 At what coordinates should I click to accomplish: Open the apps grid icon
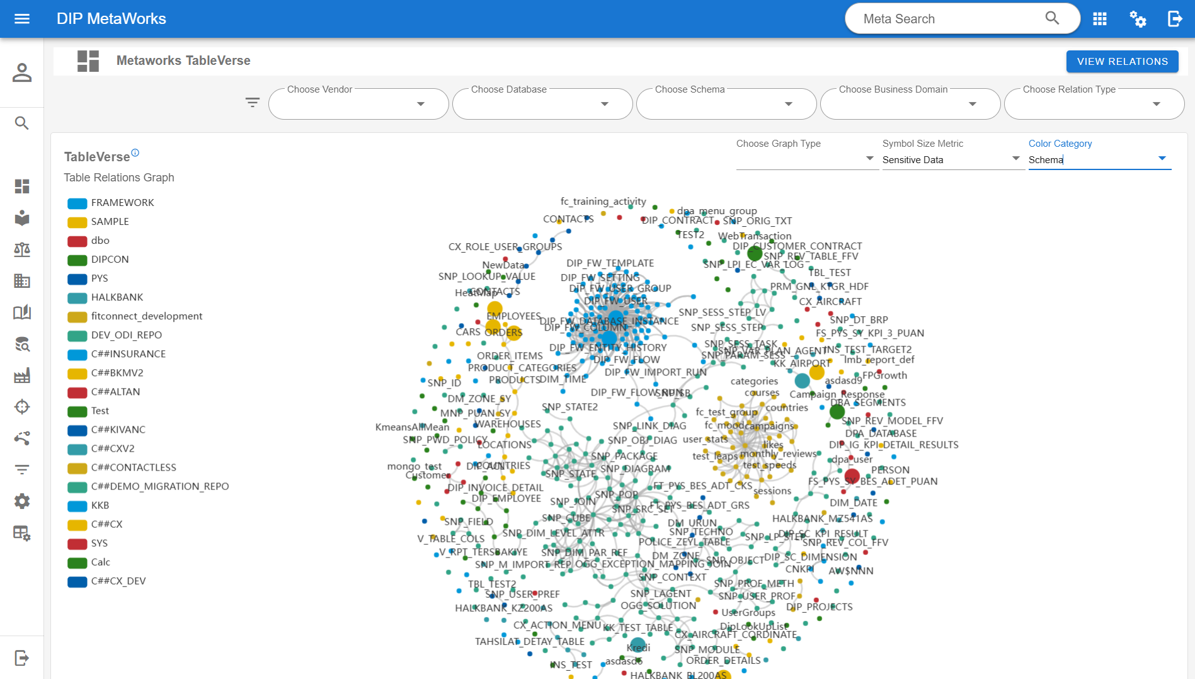click(1100, 19)
